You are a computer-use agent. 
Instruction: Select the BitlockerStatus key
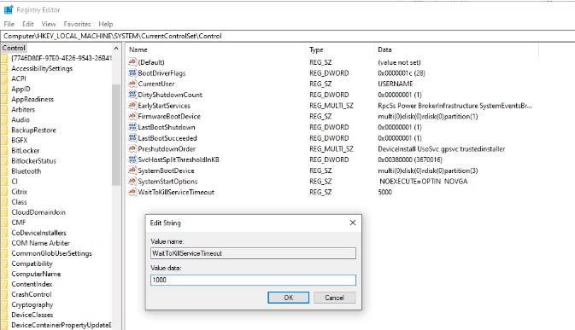[33, 160]
